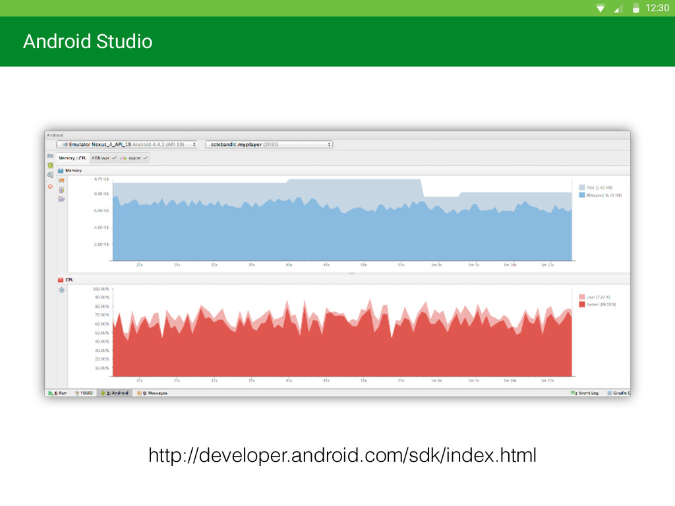Click the dump Java heap icon
675x506 pixels.
click(61, 190)
